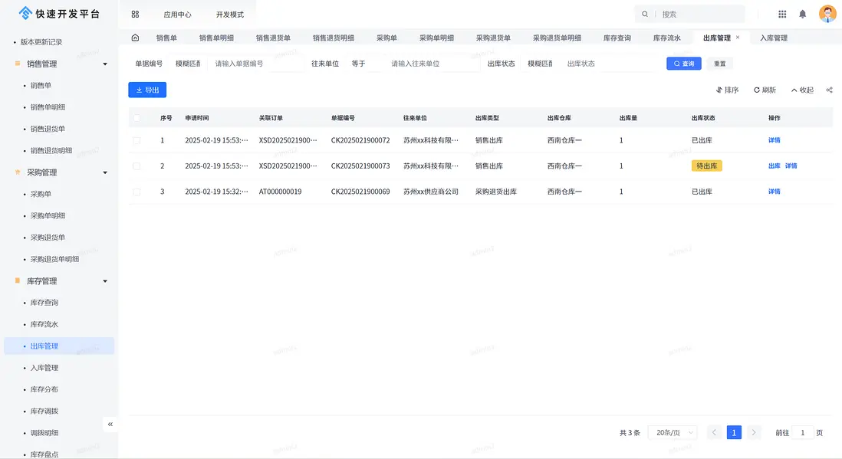Click the 往来单位 input field
This screenshot has width=842, height=459.
coord(433,64)
